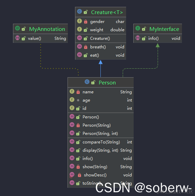
Task: Click the Person(String, int) constructor
Action: tap(101, 134)
